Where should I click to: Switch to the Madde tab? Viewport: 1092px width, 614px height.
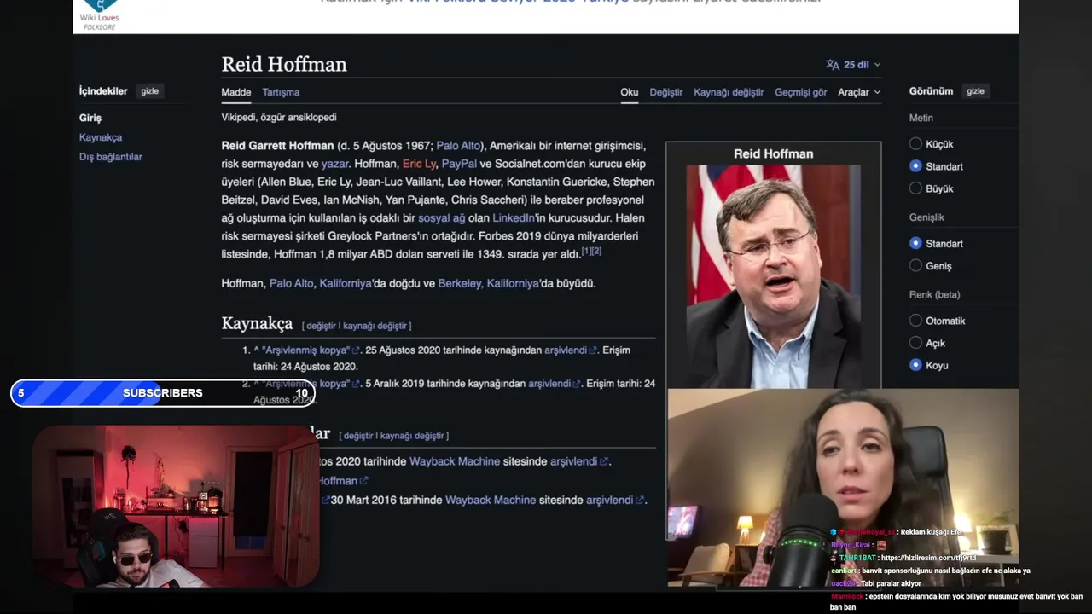236,92
